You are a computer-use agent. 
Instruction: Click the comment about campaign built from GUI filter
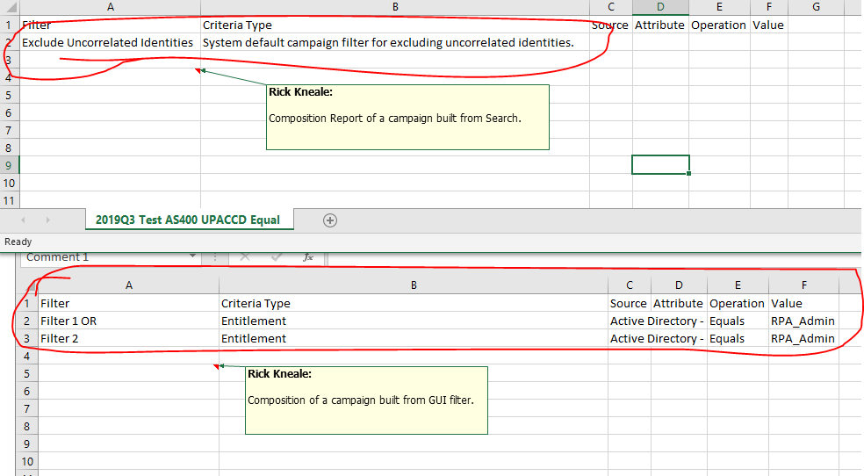click(x=366, y=400)
